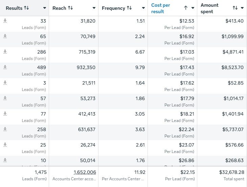Toggle ascending sort arrow on Cost per result
Image resolution: width=247 pixels, height=187 pixels.
(x=186, y=8)
